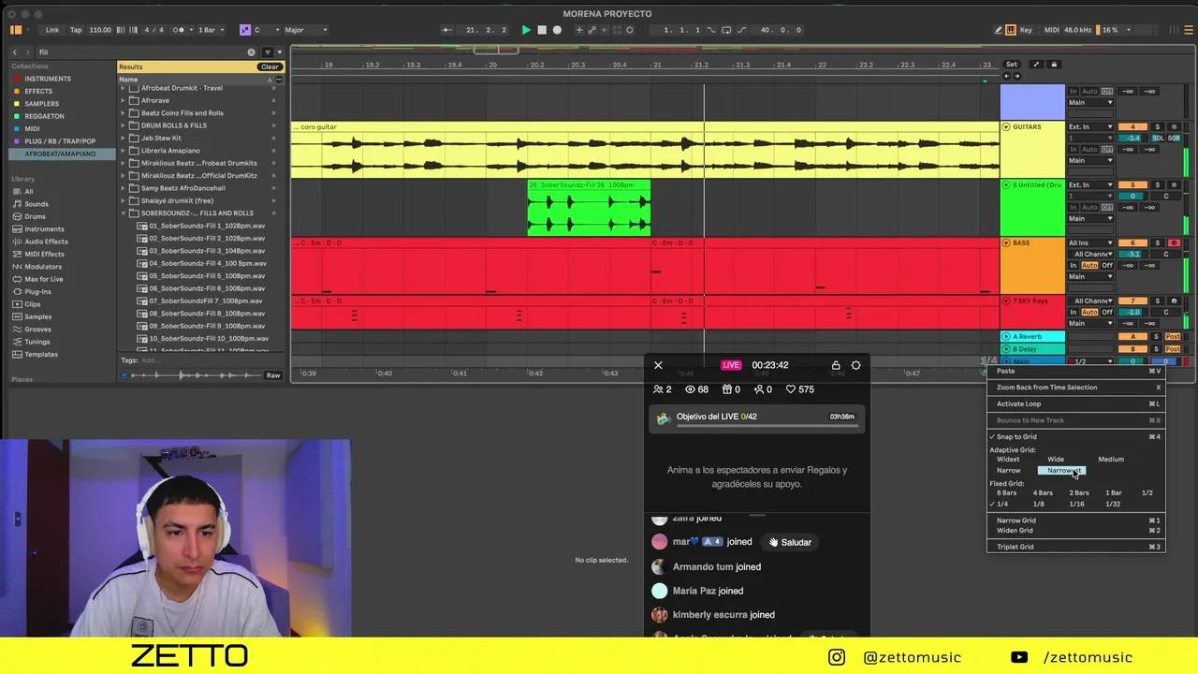The image size is (1198, 674).
Task: Solo the GUITARS track
Action: click(1158, 127)
